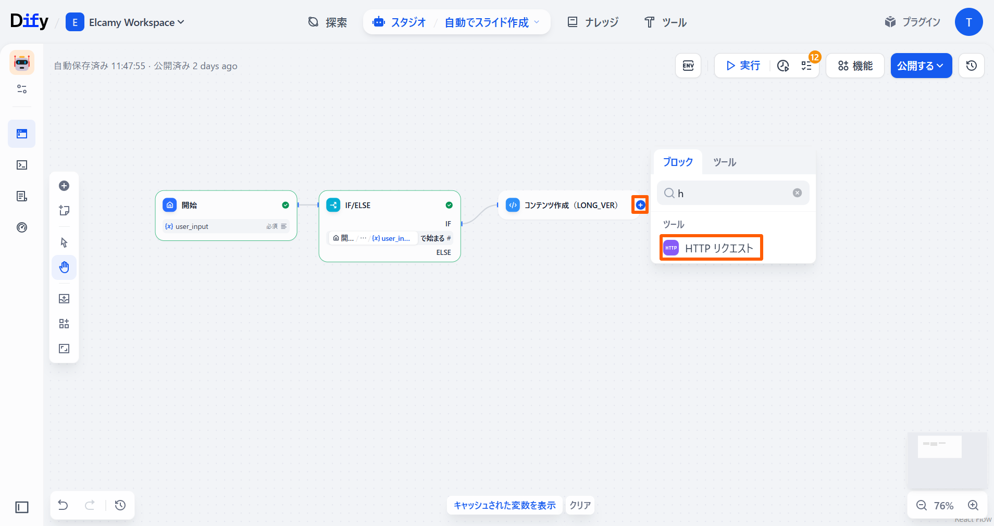Open the 公開する publish dropdown
This screenshot has width=994, height=526.
point(921,66)
